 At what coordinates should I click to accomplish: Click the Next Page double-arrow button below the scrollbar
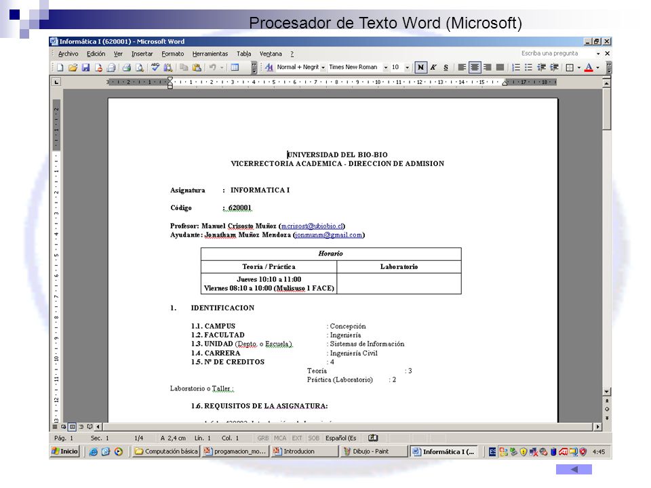point(606,418)
